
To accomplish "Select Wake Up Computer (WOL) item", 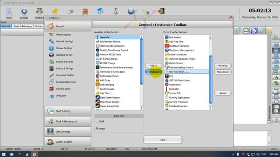I will pos(187,59).
